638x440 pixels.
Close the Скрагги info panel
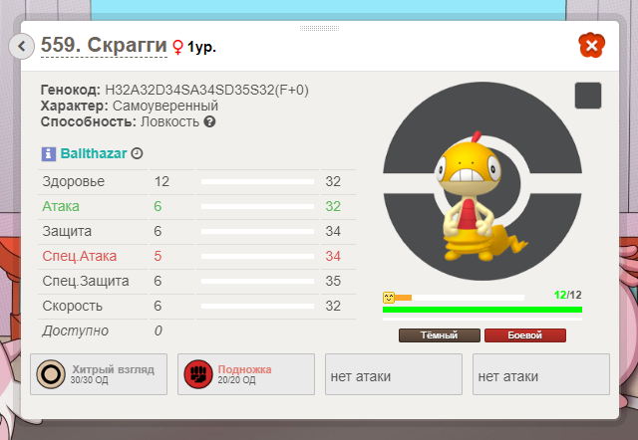tap(591, 45)
